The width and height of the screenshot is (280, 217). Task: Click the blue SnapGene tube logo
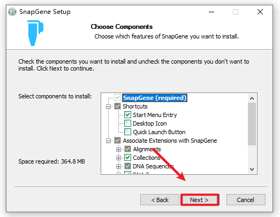pyautogui.click(x=35, y=33)
